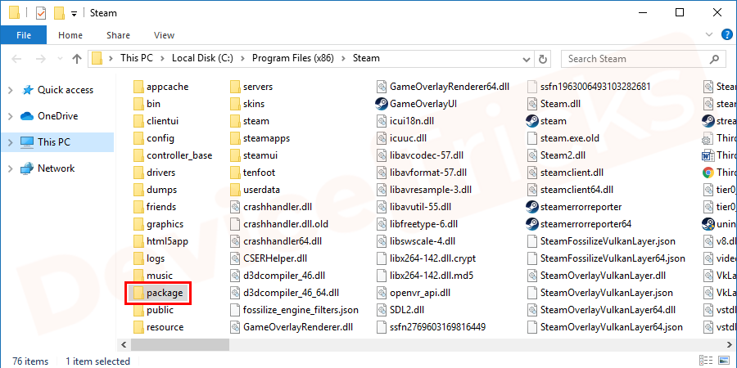This screenshot has width=737, height=368.
Task: Click the horizontal scrollbar thumb
Action: [x=180, y=345]
